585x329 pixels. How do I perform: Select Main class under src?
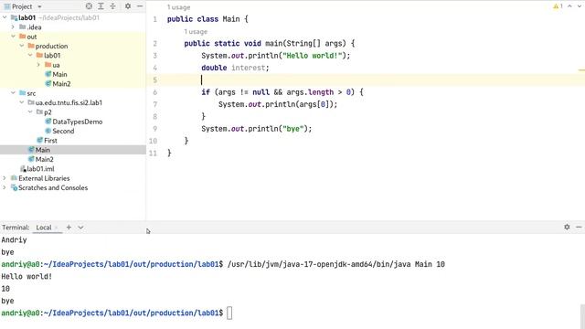tap(43, 150)
